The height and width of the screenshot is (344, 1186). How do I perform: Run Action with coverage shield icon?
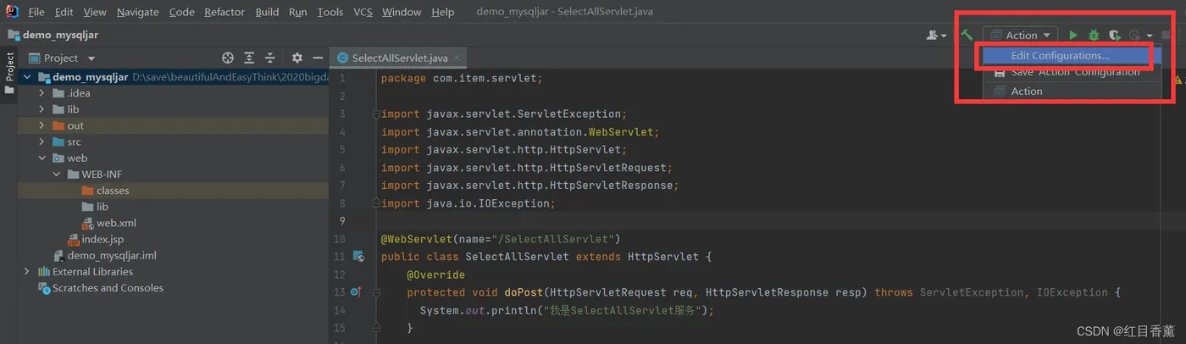pyautogui.click(x=1115, y=35)
